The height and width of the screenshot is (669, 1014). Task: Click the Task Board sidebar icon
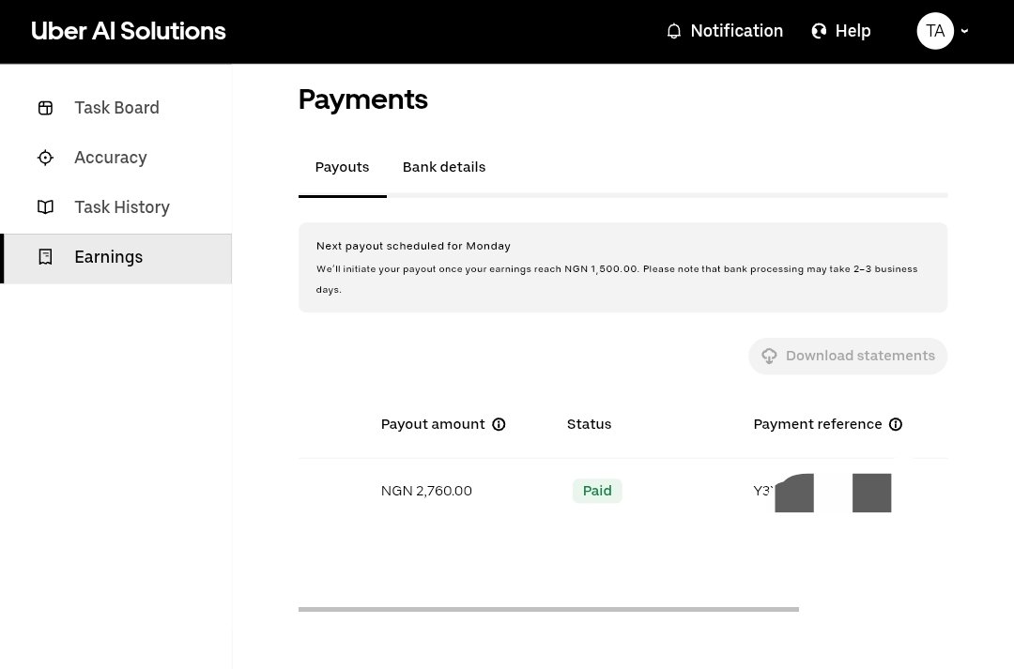pyautogui.click(x=45, y=108)
